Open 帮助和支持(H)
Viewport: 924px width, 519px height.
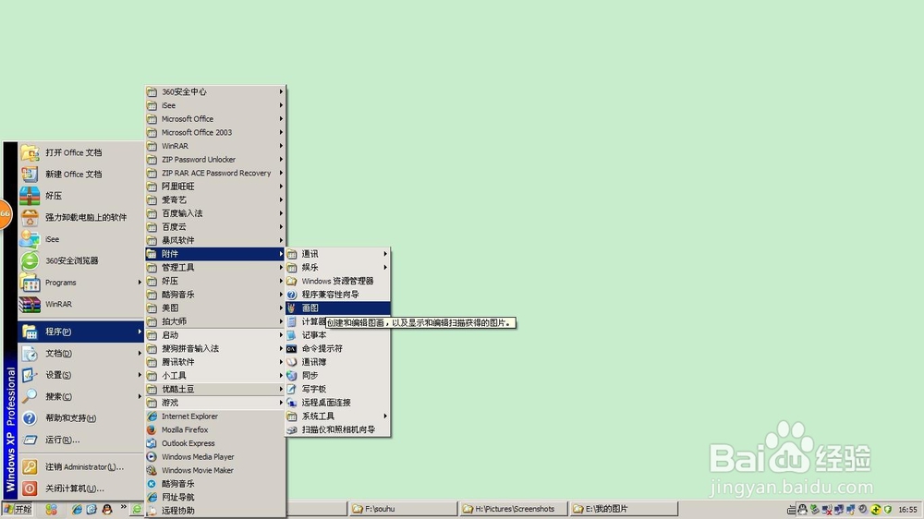pyautogui.click(x=80, y=418)
